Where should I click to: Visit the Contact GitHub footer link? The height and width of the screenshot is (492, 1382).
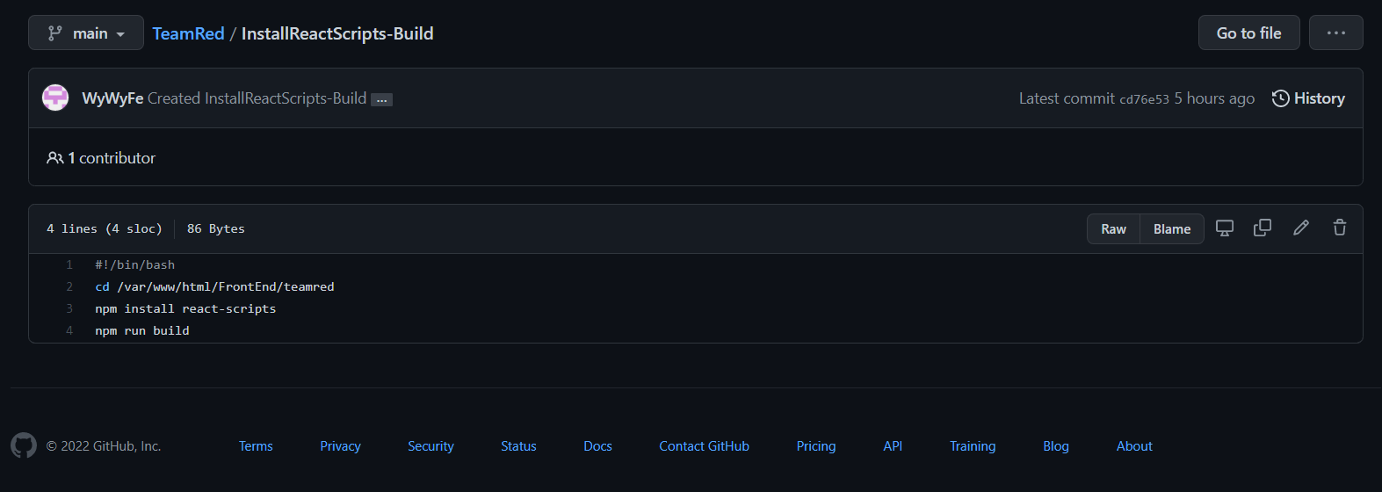704,446
